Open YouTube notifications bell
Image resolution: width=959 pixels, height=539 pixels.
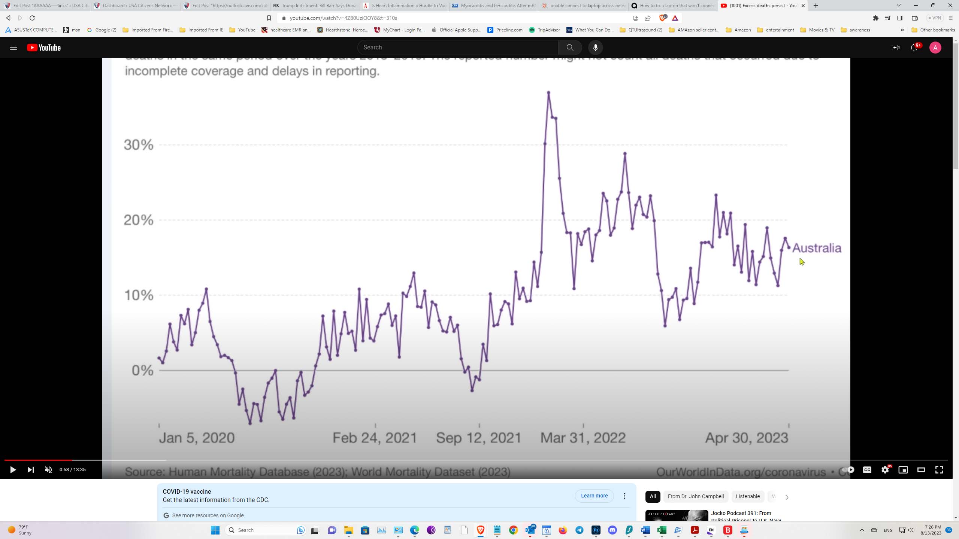click(914, 47)
